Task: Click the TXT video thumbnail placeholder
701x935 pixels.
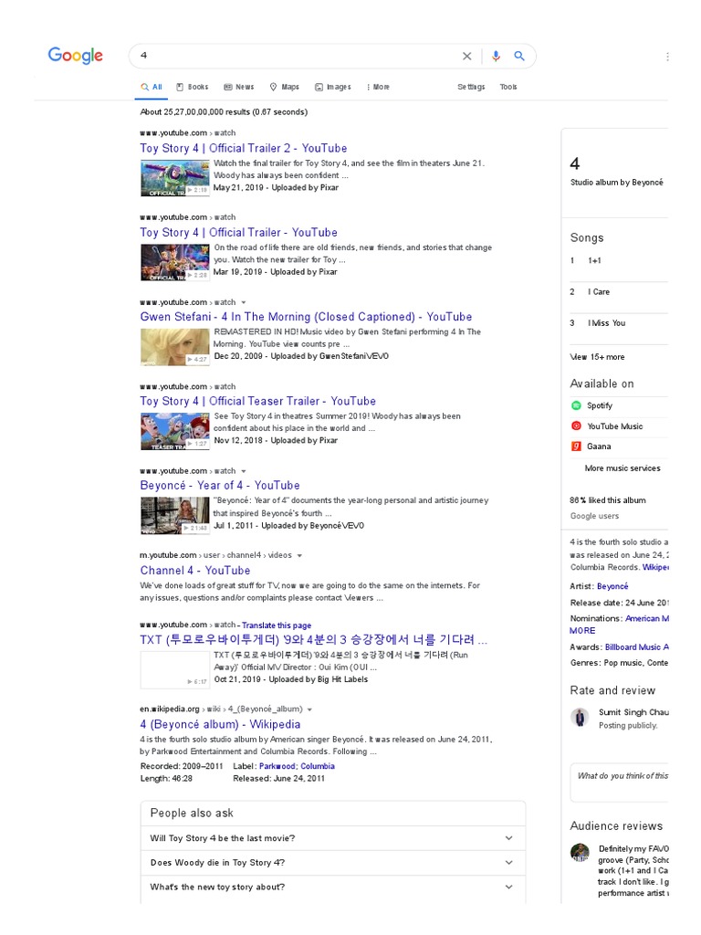Action: 174,670
